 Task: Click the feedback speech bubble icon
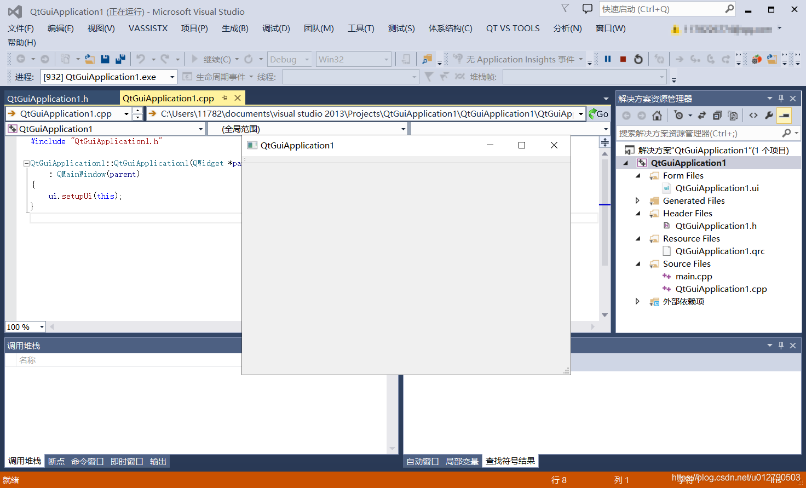coord(588,9)
